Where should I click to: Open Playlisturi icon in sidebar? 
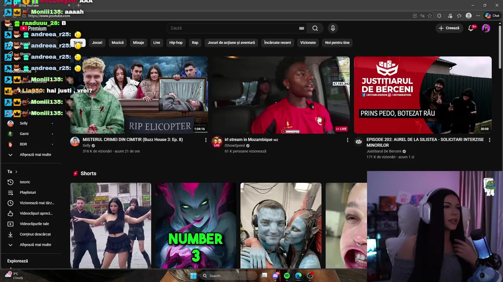11,193
